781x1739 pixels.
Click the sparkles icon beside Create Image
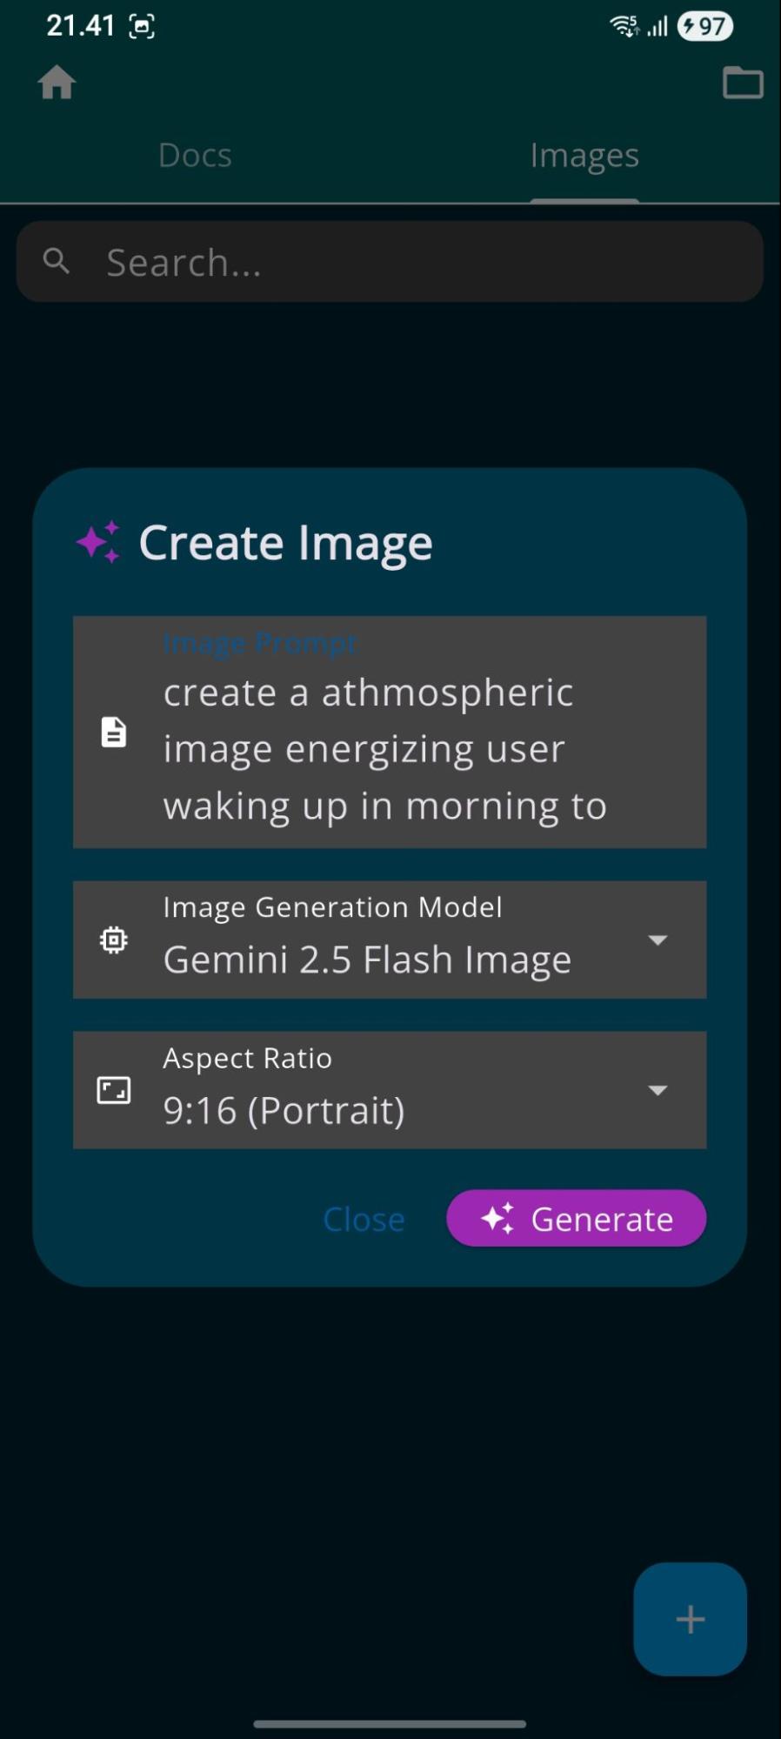tap(97, 541)
